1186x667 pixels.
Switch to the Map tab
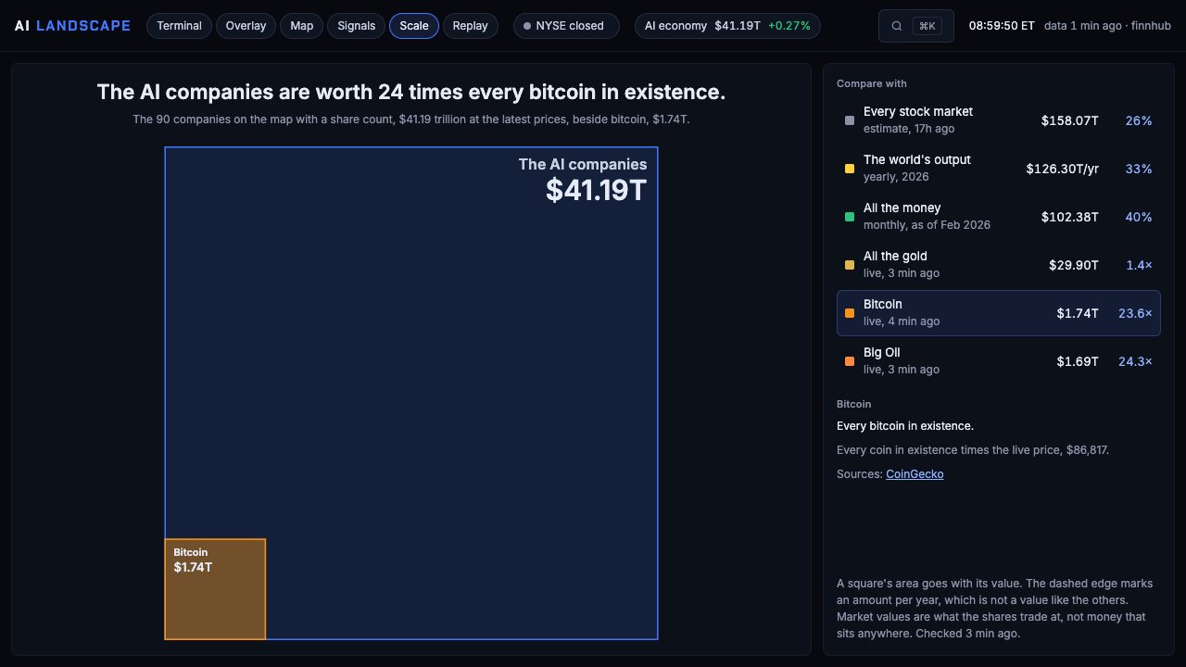(x=302, y=26)
